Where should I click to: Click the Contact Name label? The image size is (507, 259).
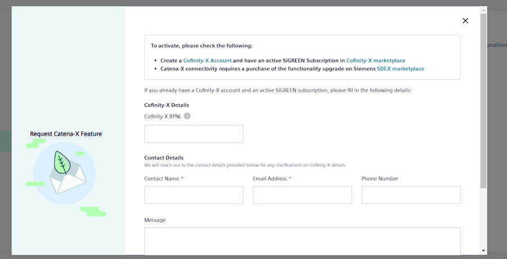[162, 178]
